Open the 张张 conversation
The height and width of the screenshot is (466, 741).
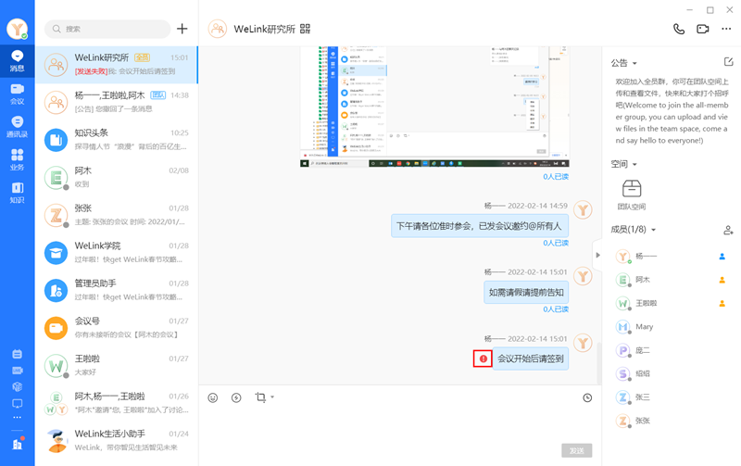pyautogui.click(x=117, y=215)
